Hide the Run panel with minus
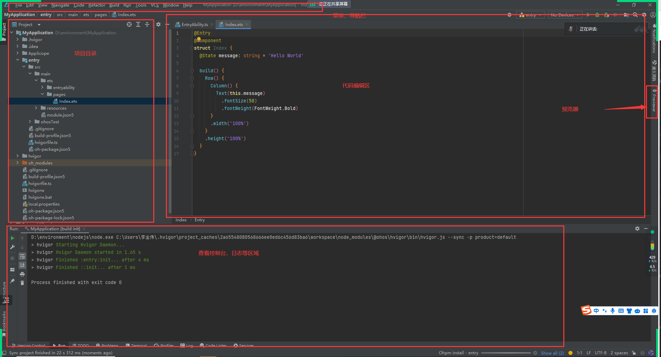 tap(646, 229)
